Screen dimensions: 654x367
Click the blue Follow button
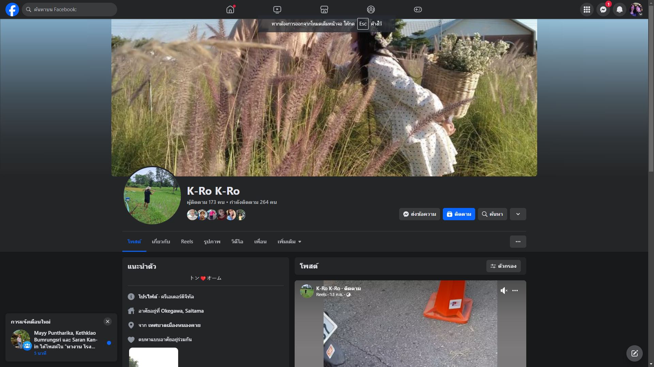[459, 214]
